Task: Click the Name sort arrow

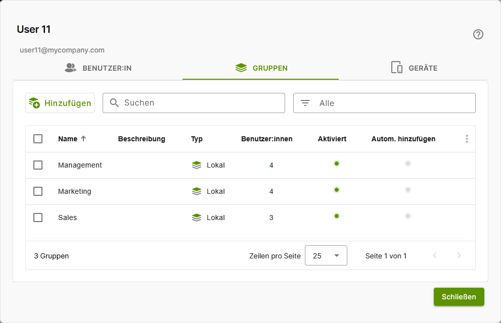Action: (83, 139)
